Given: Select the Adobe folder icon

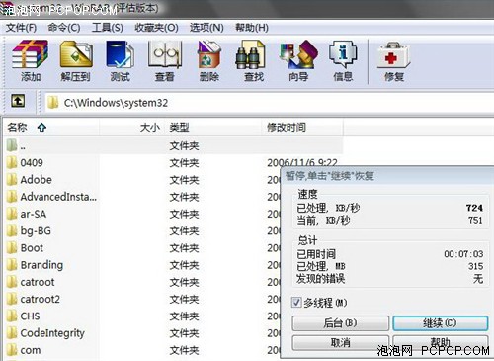Looking at the screenshot, I should tap(12, 180).
